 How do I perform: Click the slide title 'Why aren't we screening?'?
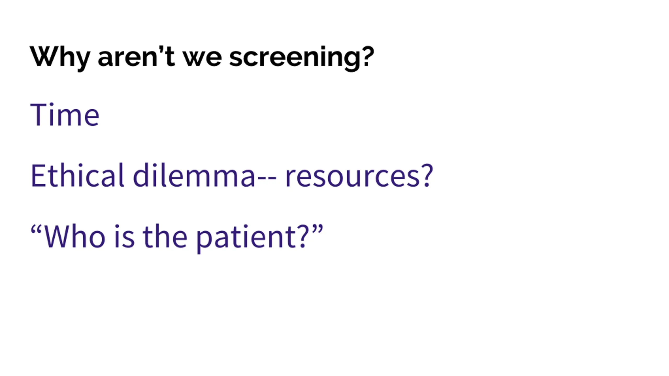point(202,57)
